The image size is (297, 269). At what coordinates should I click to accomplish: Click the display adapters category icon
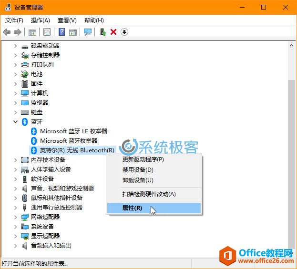coord(25,236)
